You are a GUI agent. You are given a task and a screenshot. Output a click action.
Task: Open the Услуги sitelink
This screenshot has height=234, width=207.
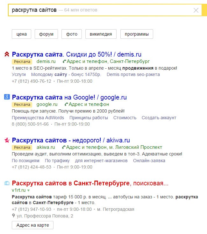(19, 74)
